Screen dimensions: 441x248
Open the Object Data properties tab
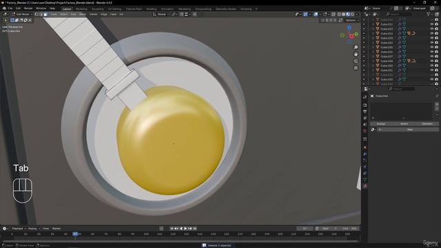[x=365, y=179]
